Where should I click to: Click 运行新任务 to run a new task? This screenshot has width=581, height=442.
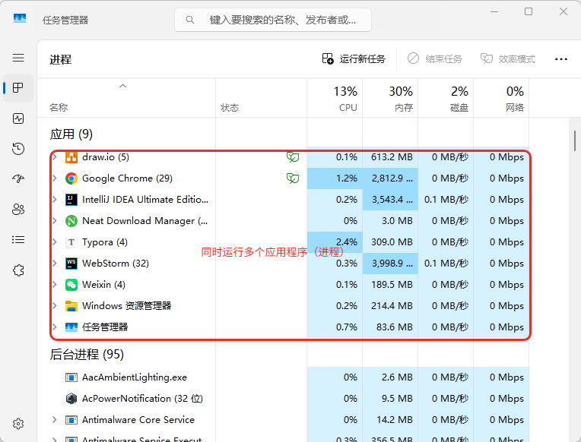click(x=354, y=59)
